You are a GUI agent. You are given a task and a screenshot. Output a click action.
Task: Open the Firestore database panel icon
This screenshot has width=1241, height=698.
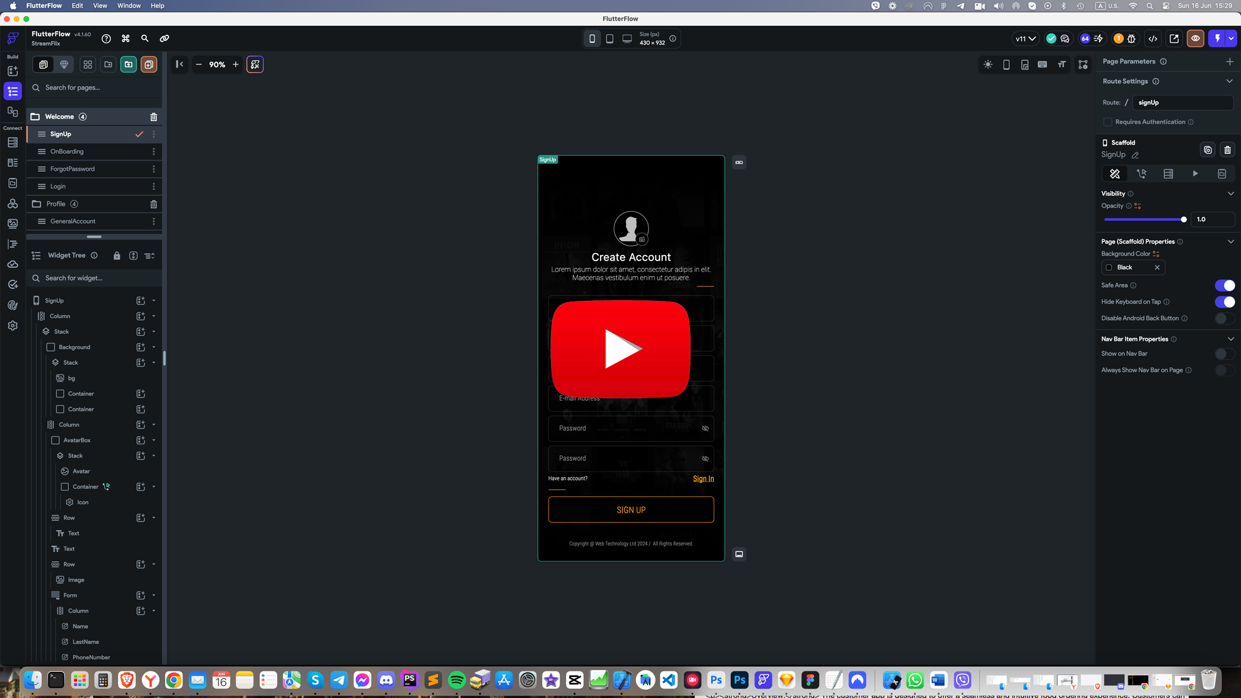(12, 143)
